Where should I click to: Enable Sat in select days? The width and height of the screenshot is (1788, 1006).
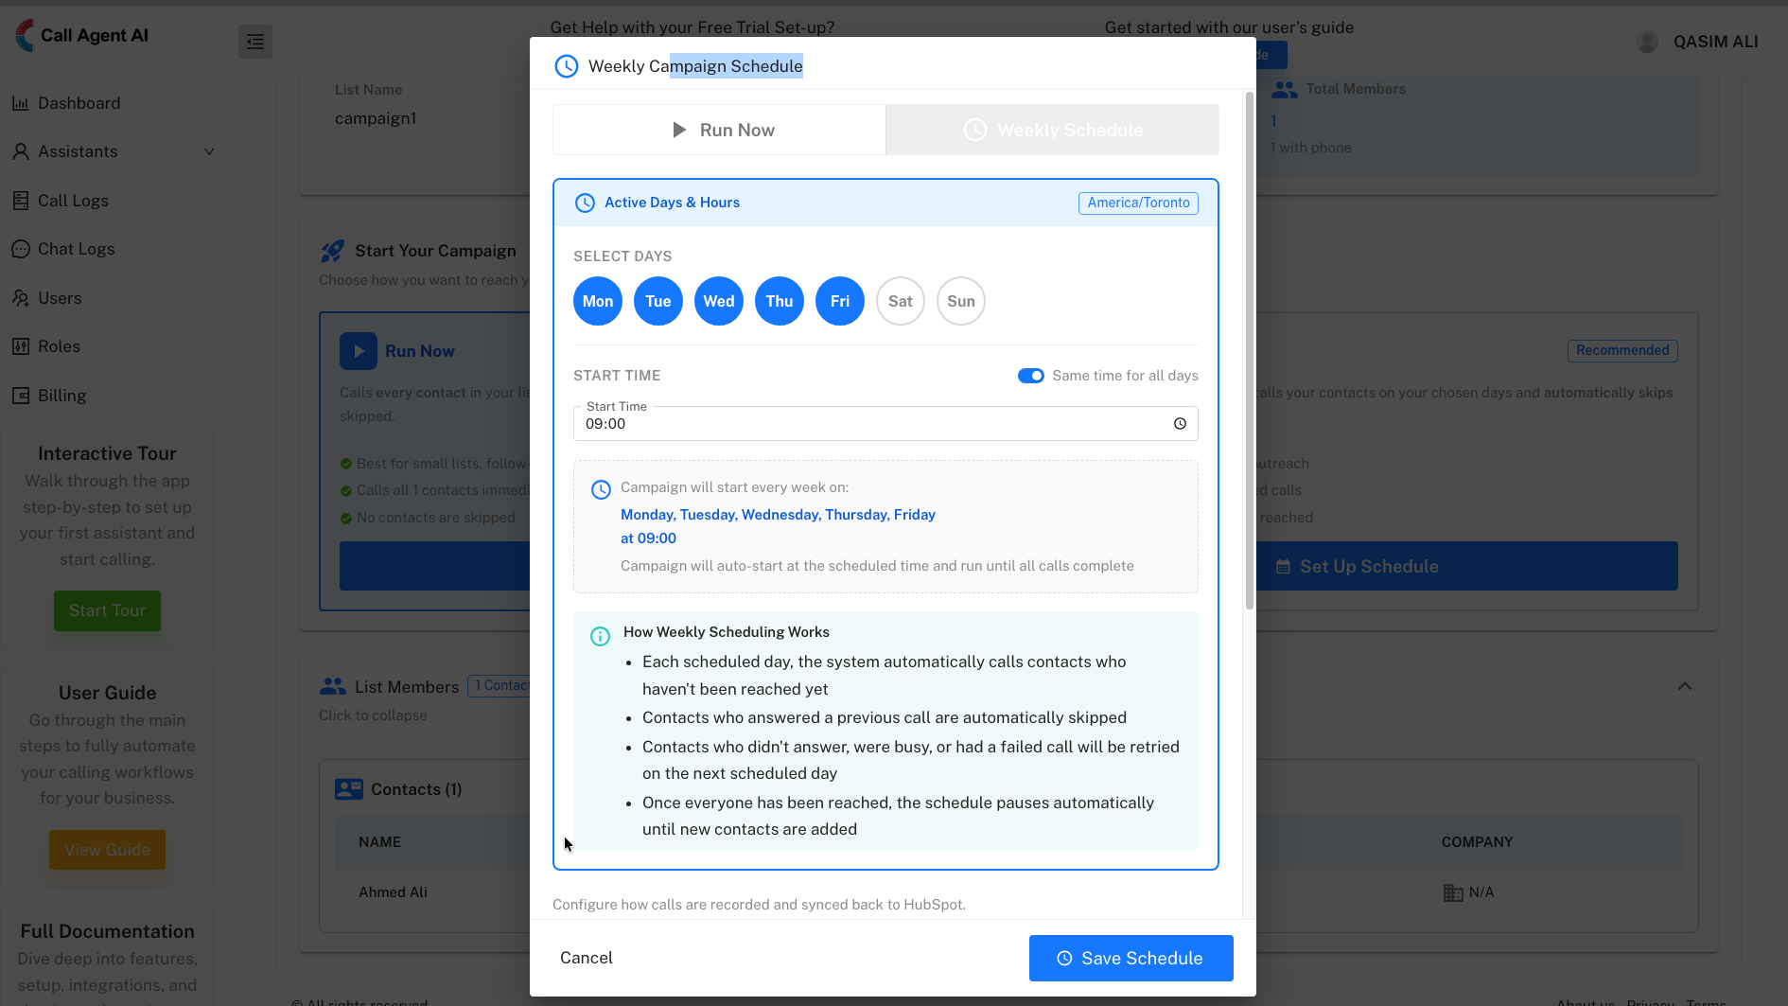[x=901, y=301]
